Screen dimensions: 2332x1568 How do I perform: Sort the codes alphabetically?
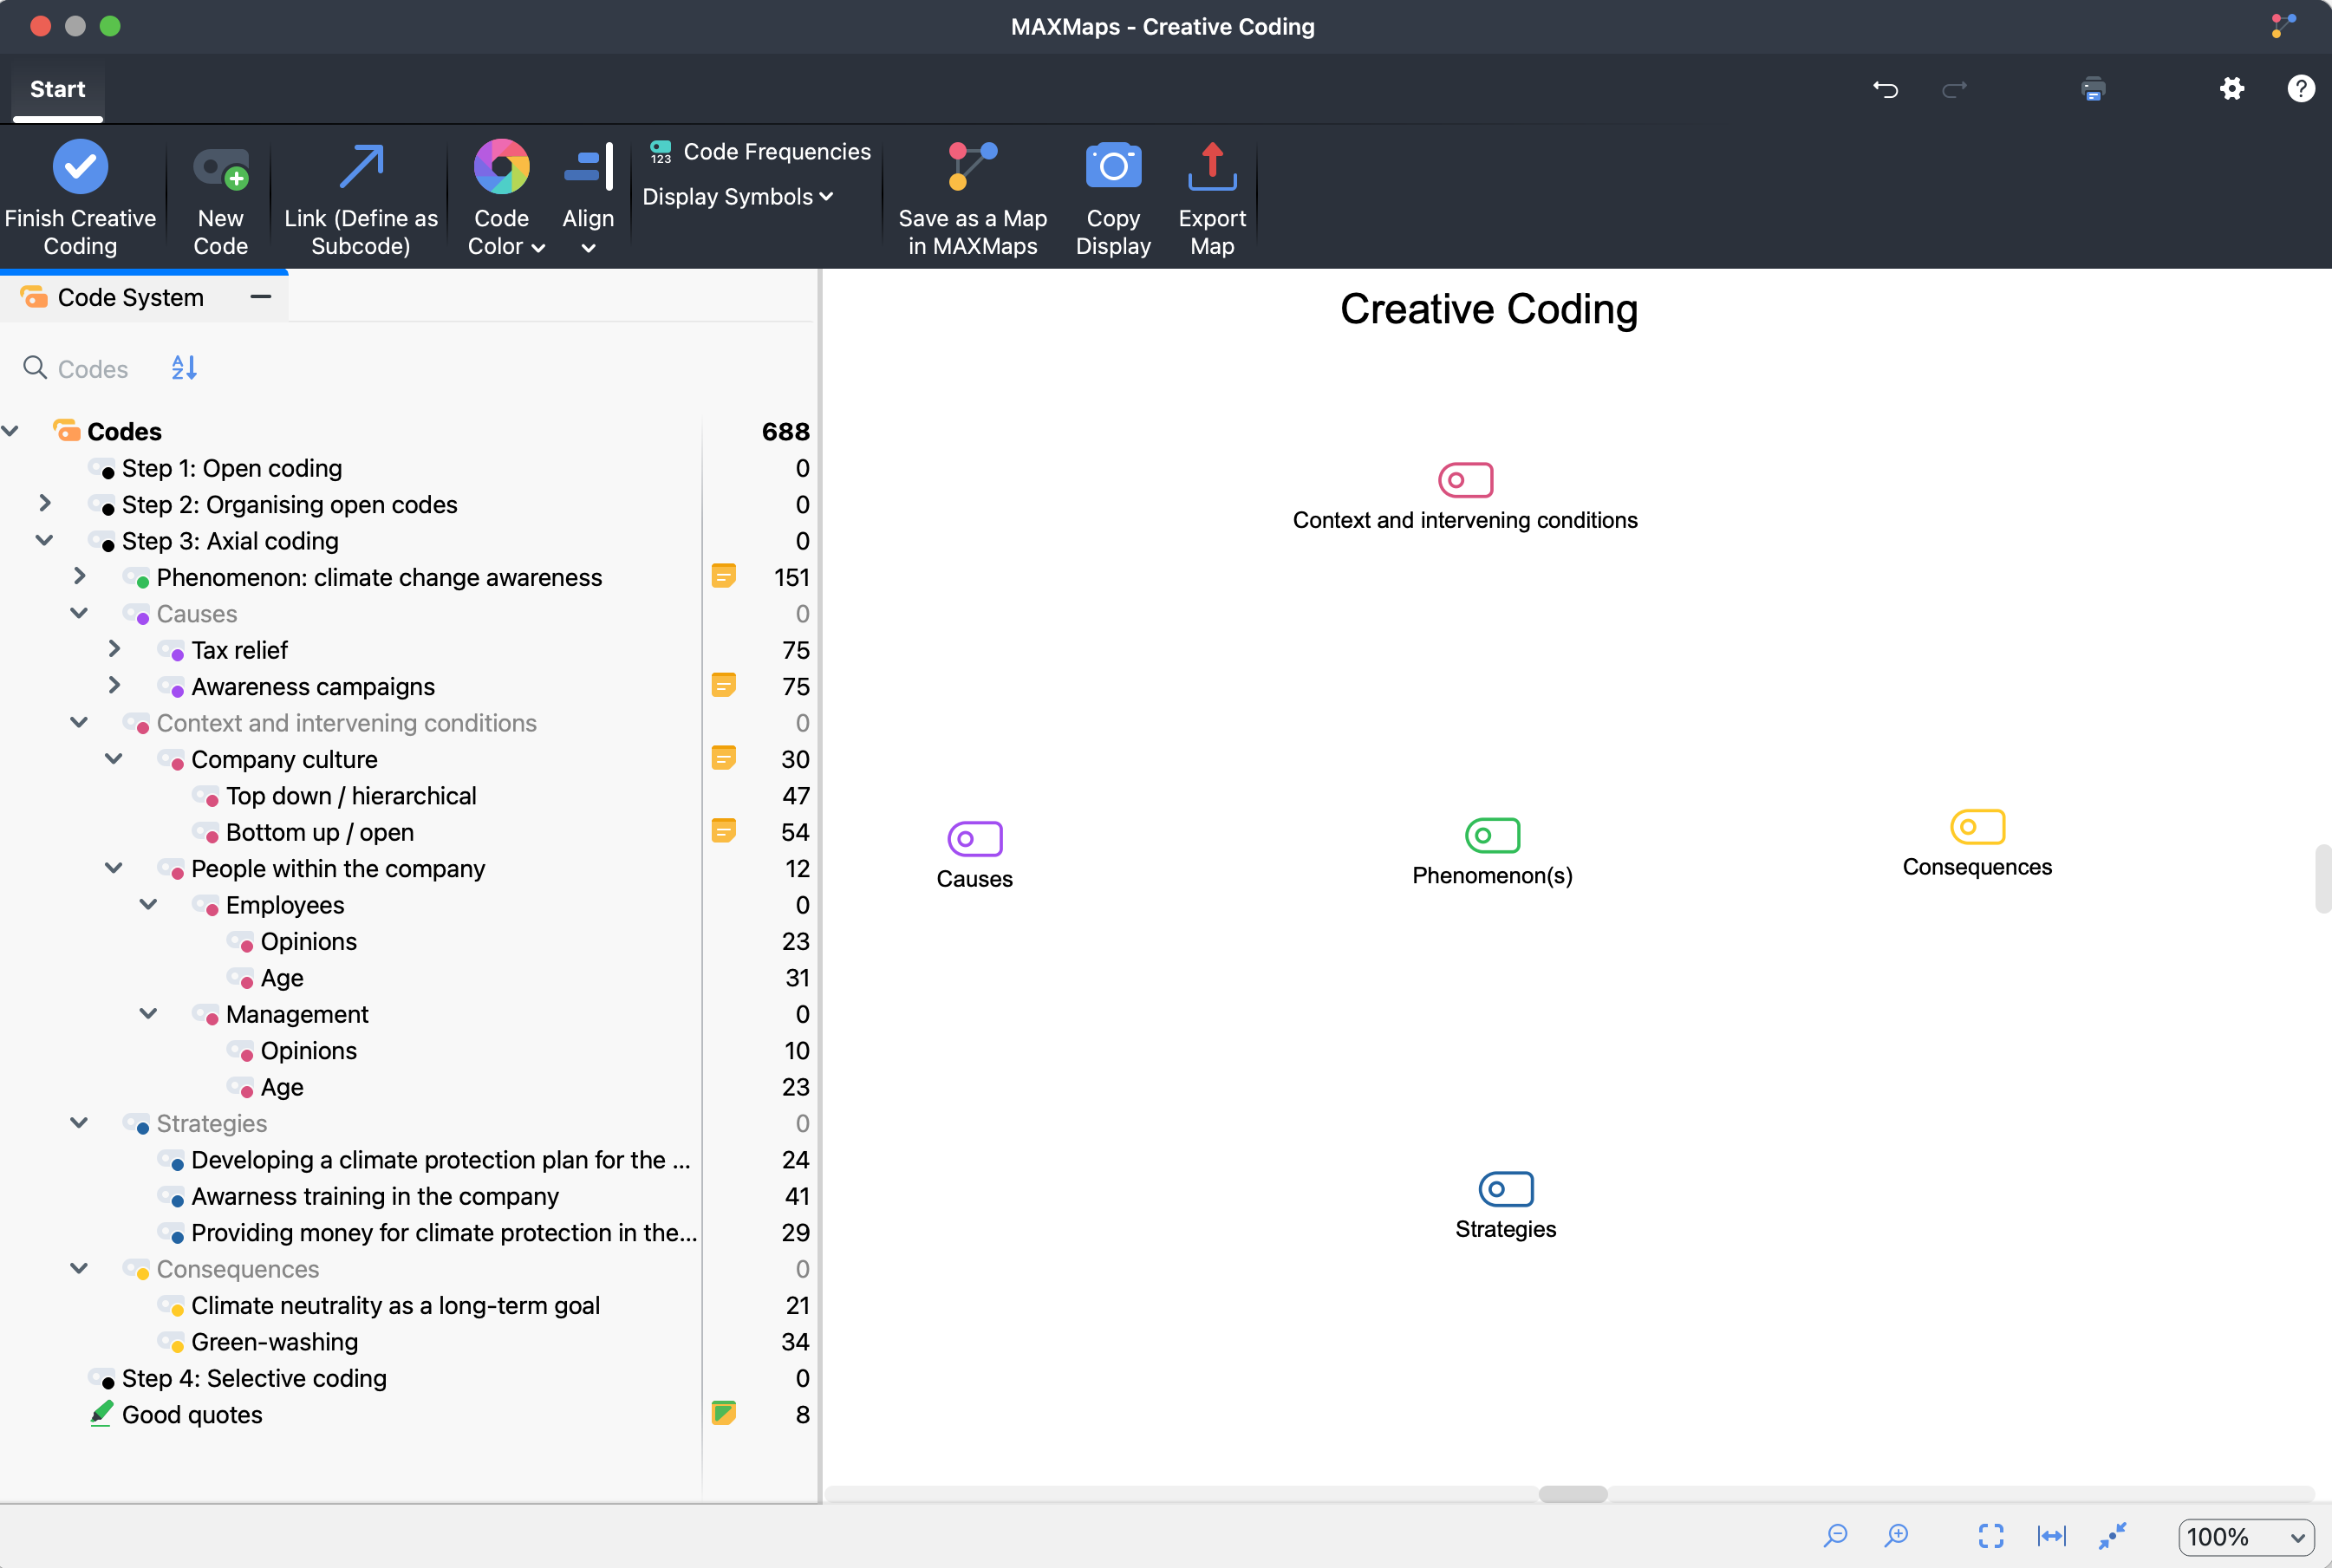click(x=183, y=368)
